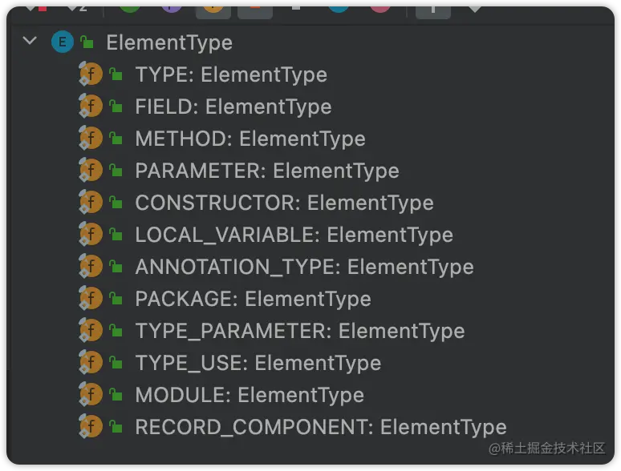Click the green lock icon beside TYPE_USE

click(116, 364)
